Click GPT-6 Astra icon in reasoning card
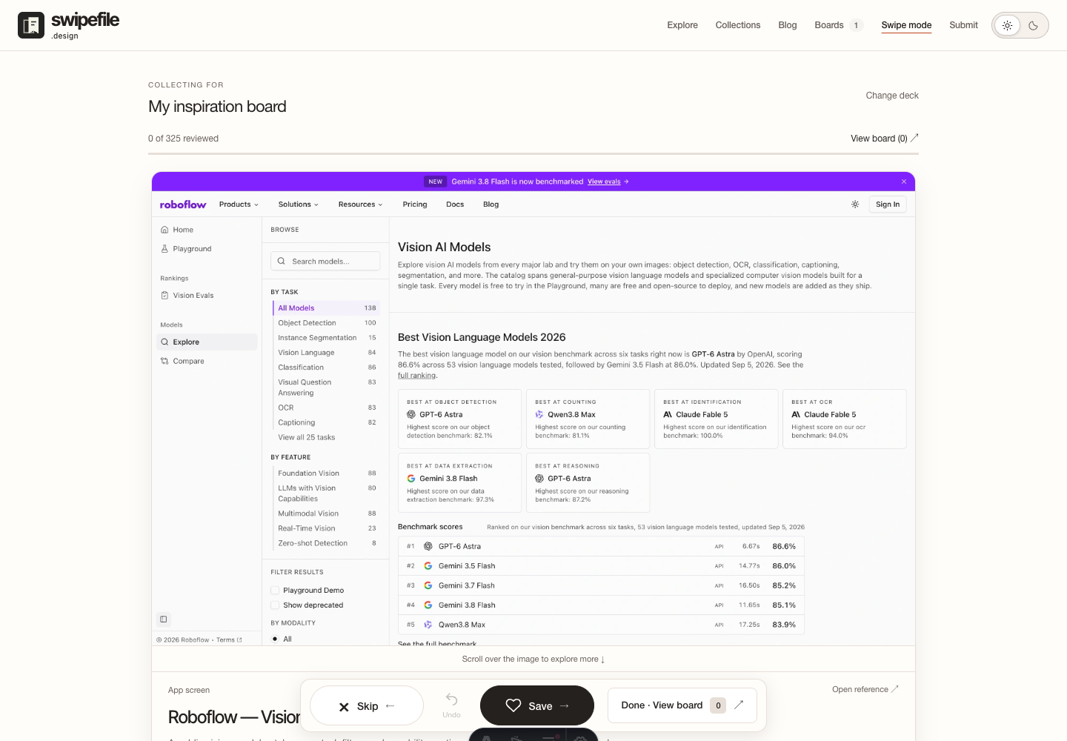This screenshot has width=1067, height=741. coord(539,479)
